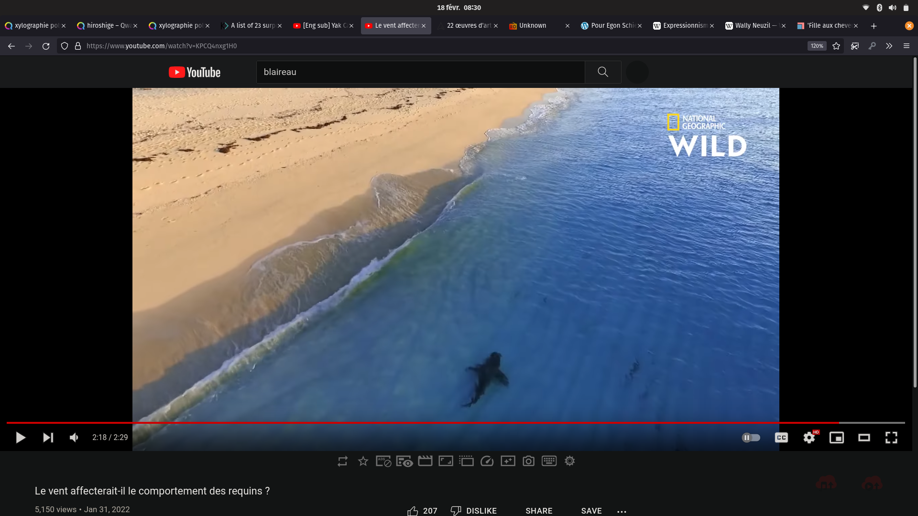Click the camera screenshot icon below the player
Screen dimensions: 918x516
click(x=528, y=461)
